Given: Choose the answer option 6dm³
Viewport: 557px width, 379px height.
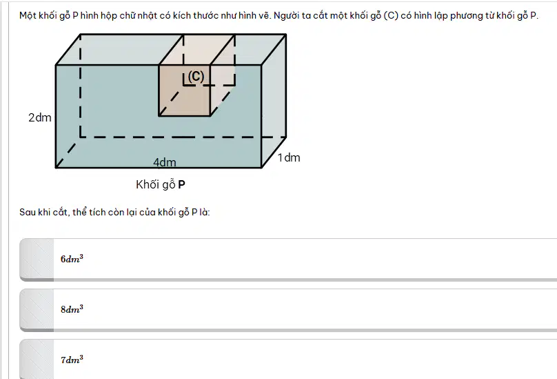Looking at the screenshot, I should 288,260.
